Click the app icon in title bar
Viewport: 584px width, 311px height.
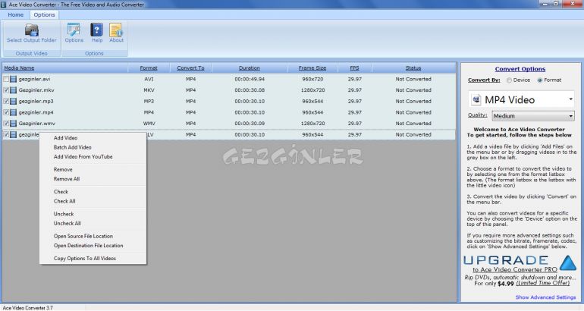(3, 5)
